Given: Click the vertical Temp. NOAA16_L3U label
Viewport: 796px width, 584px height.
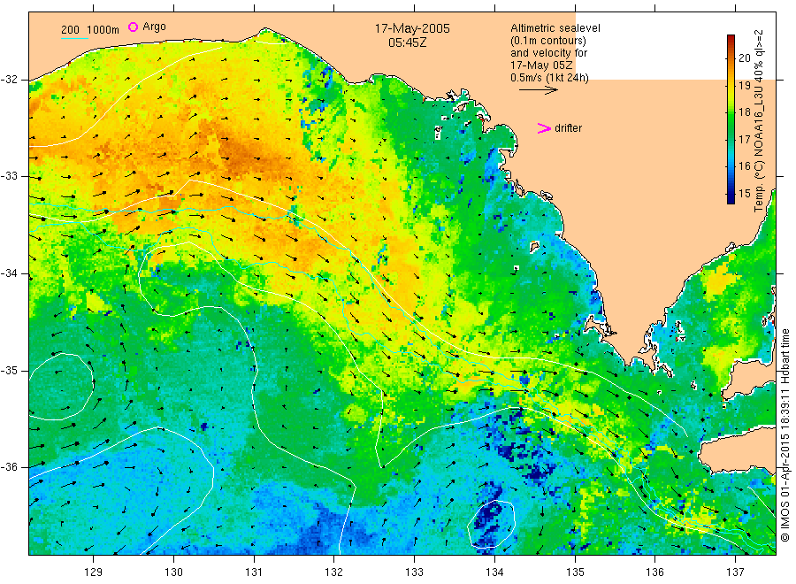Looking at the screenshot, I should pos(759,121).
